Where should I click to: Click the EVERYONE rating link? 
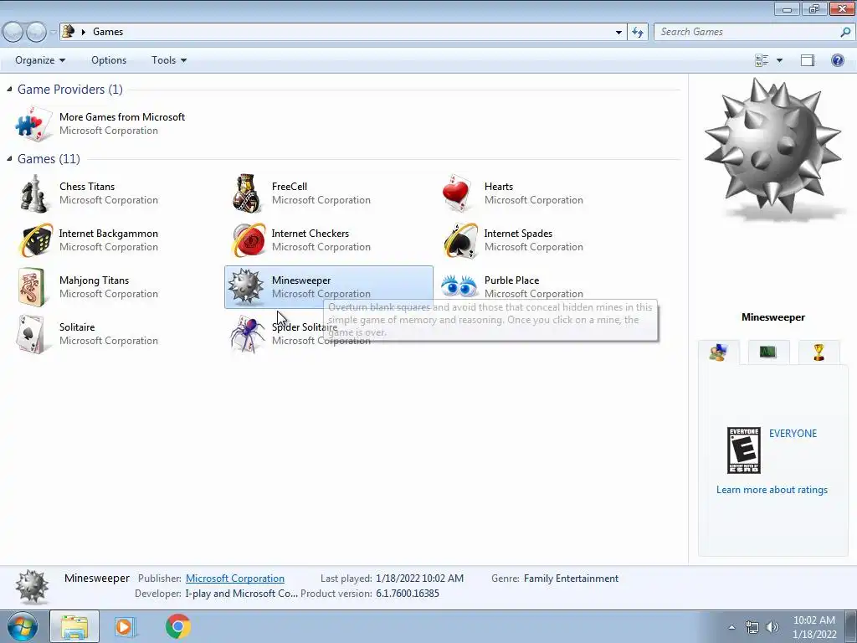click(x=793, y=434)
